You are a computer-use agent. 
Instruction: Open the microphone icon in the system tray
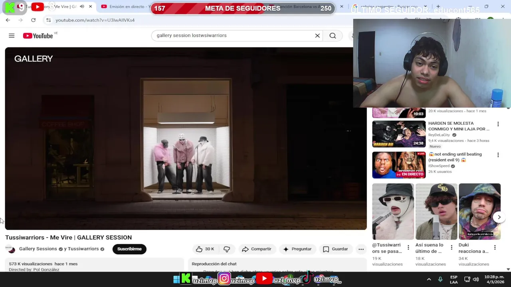(x=440, y=279)
